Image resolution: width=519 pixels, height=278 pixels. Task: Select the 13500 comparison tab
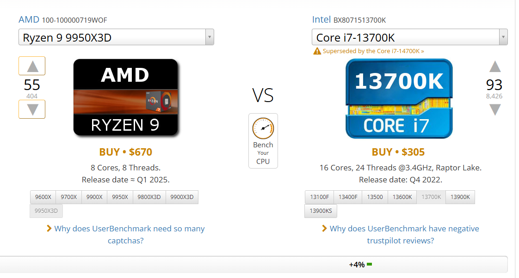375,197
